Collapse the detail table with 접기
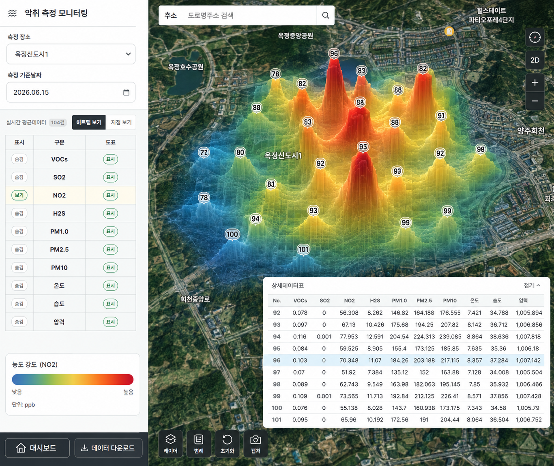 tap(532, 285)
